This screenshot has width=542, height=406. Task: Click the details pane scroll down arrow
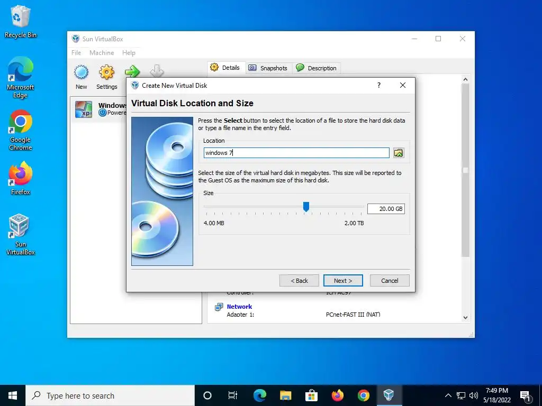point(465,317)
